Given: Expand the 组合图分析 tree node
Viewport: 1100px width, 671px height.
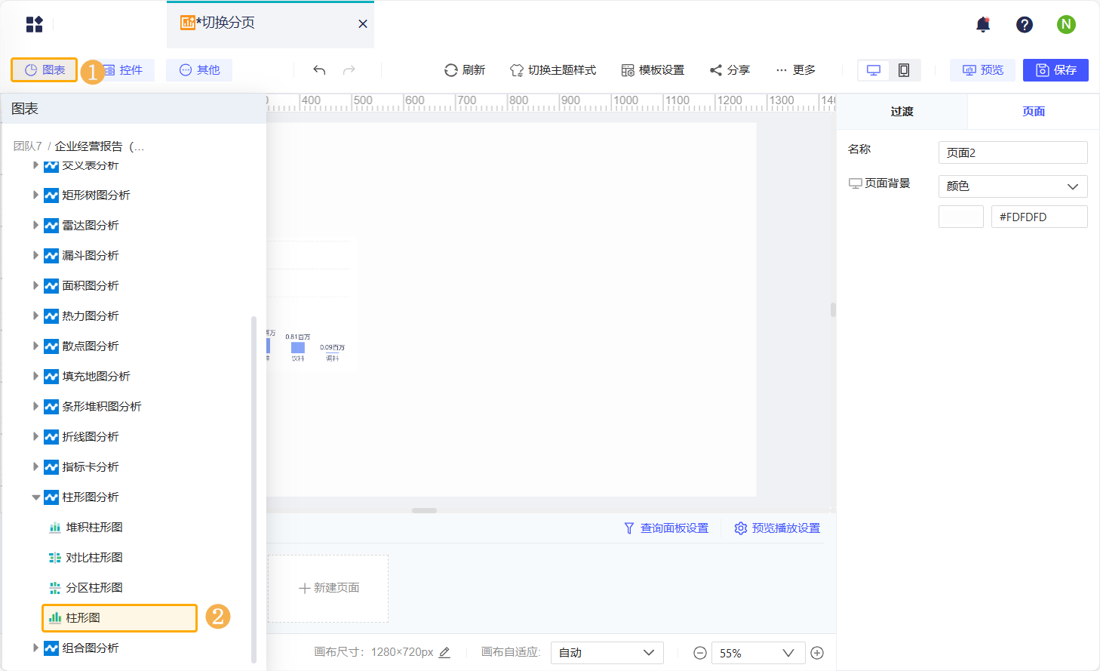Looking at the screenshot, I should click(35, 648).
